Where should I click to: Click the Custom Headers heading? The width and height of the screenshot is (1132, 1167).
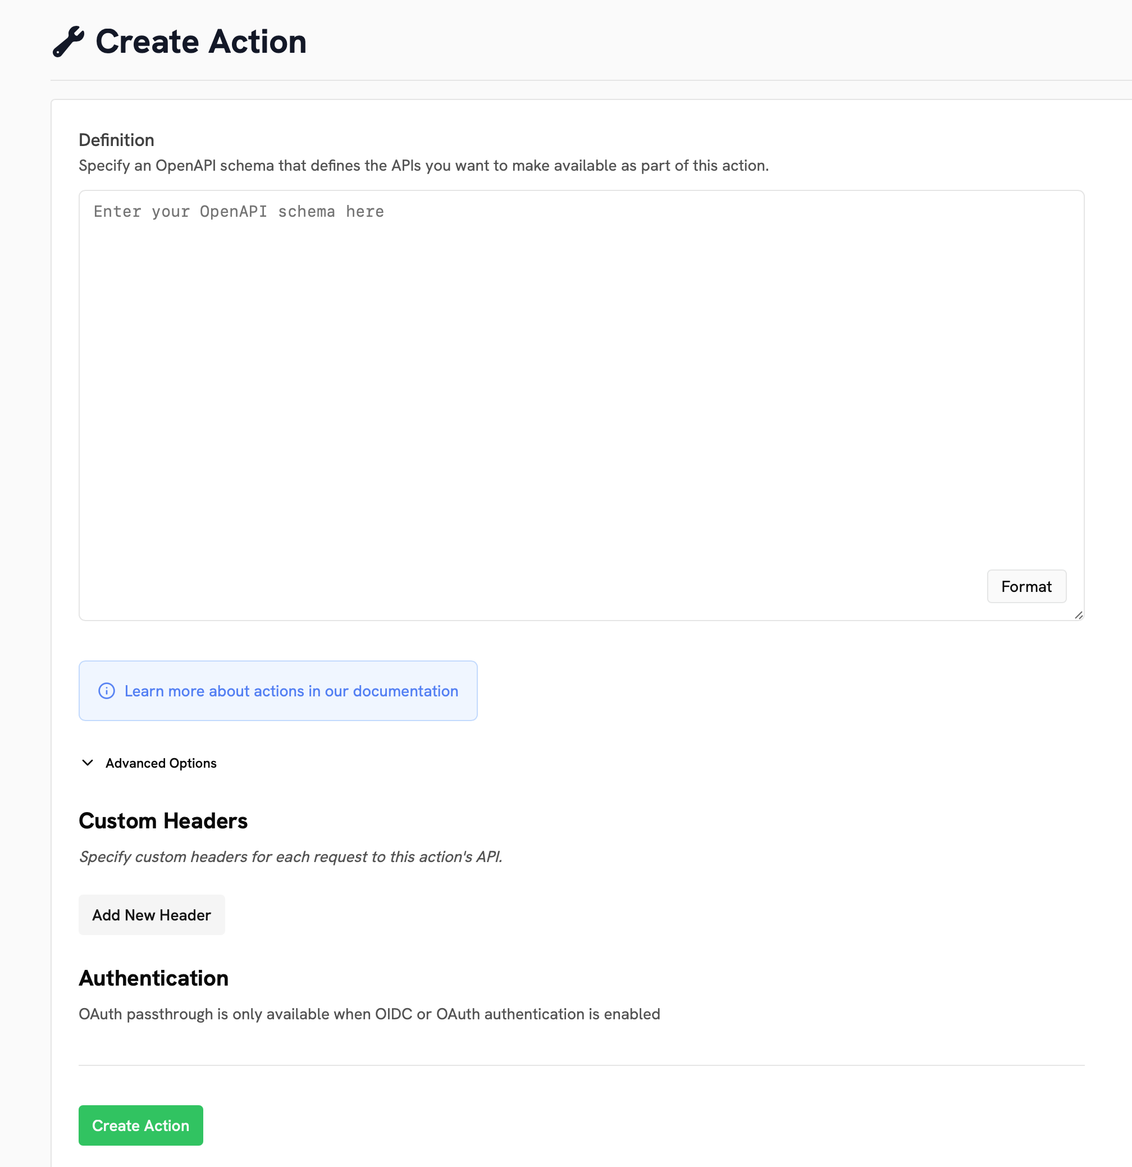point(163,820)
